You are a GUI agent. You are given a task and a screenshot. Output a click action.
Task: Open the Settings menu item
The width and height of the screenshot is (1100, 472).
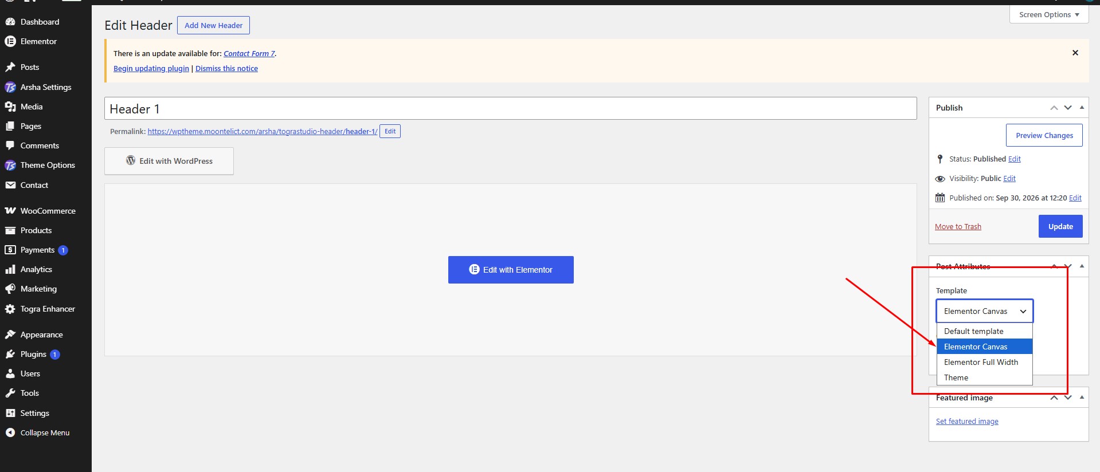34,413
